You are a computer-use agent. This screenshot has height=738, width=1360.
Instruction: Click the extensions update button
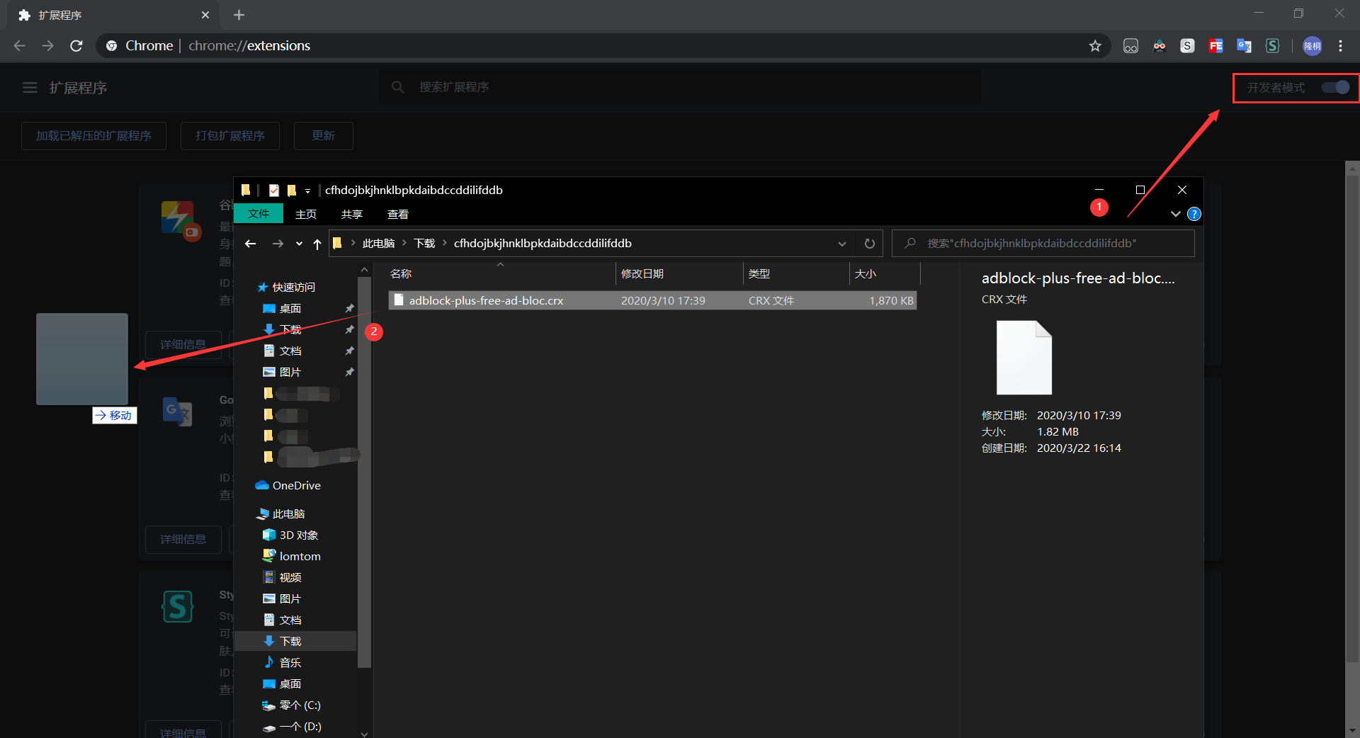323,135
